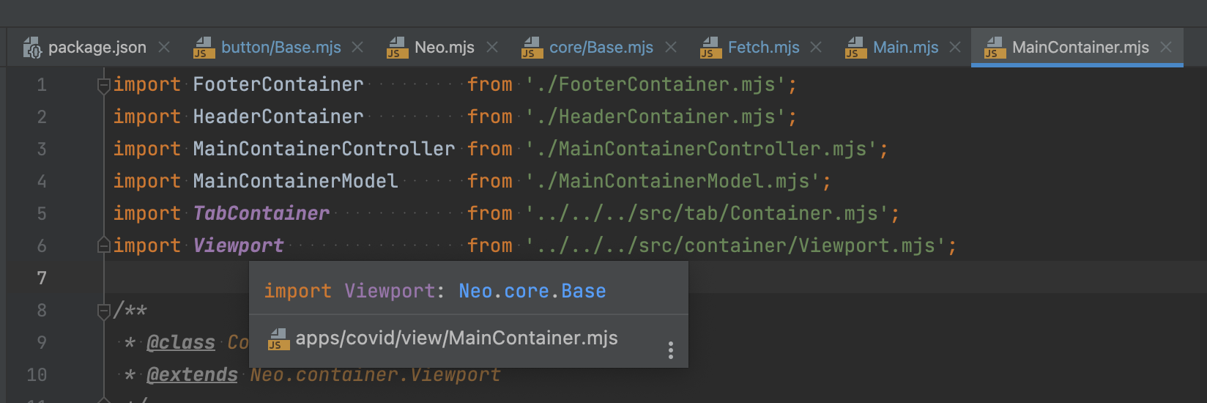Click the './FooterContainer.mjs' path string
1207x403 pixels.
(656, 84)
